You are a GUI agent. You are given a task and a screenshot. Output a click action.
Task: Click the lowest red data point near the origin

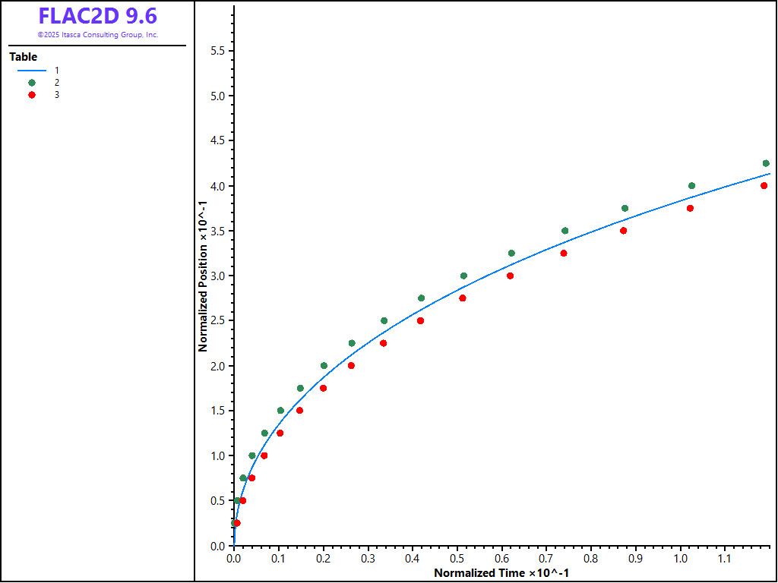coord(237,523)
